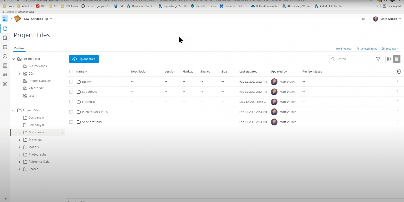
Task: Tick the checkbox next to Cut Sheets
Action: [71, 92]
